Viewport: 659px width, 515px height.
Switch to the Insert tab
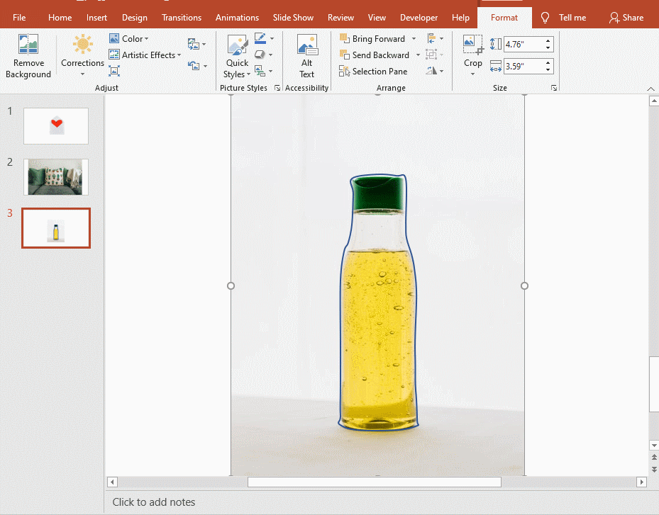coord(96,18)
